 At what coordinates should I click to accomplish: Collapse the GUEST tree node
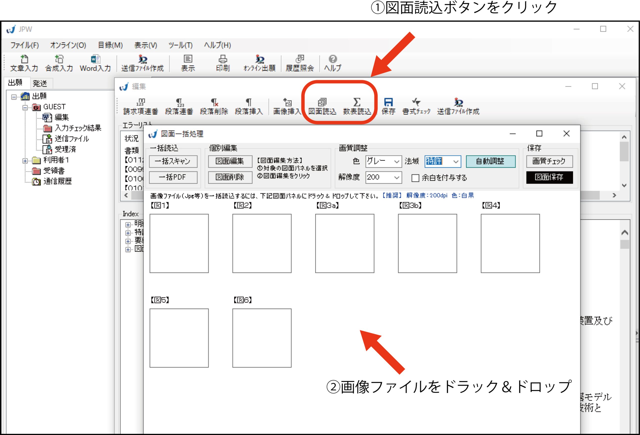click(25, 108)
